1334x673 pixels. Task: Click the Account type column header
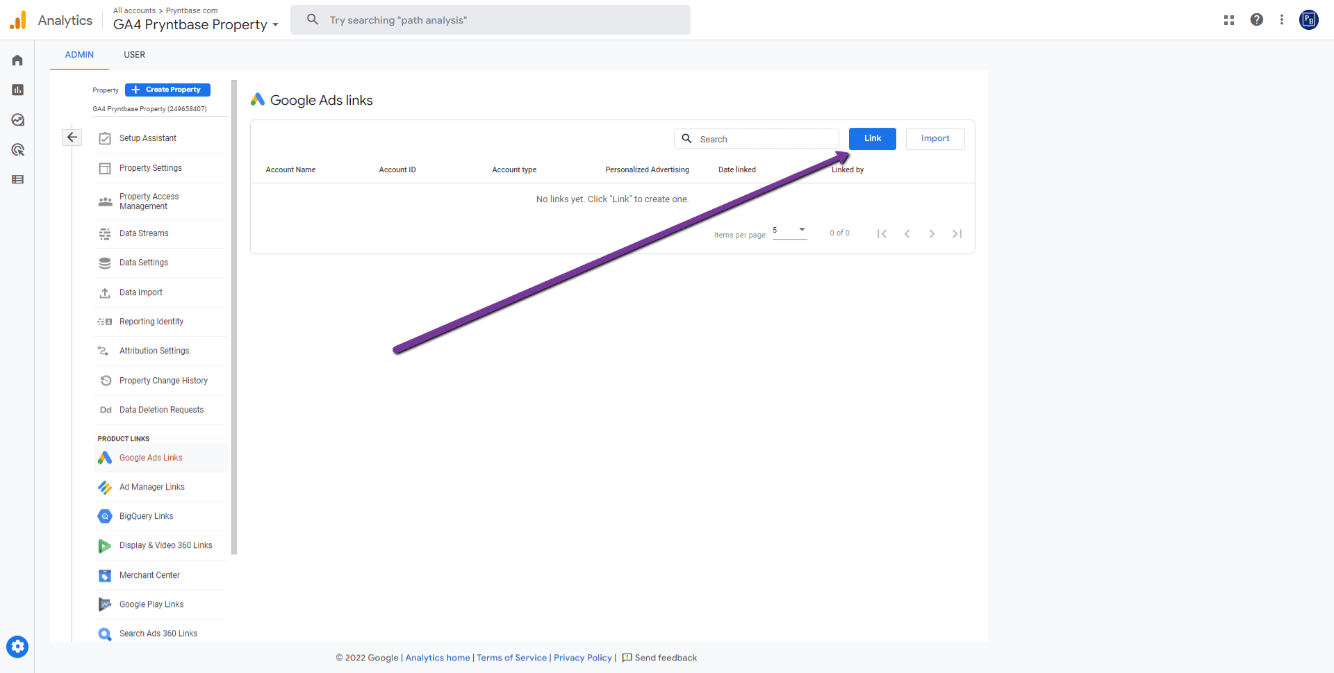514,169
